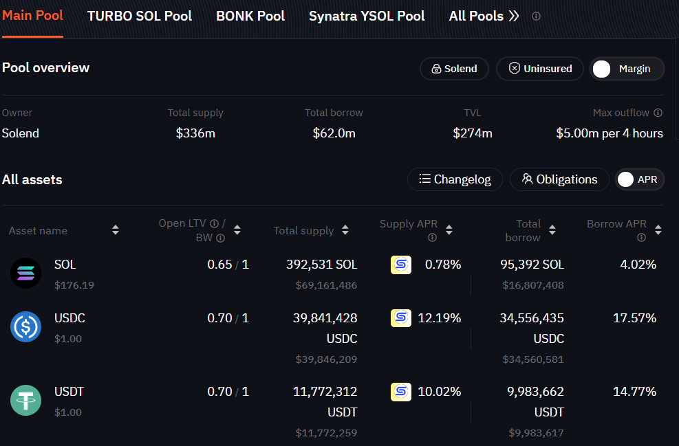
Task: Click the Max outflow info icon
Action: [658, 113]
